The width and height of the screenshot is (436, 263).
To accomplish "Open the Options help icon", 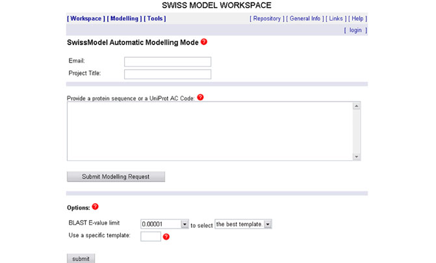I will pos(95,206).
